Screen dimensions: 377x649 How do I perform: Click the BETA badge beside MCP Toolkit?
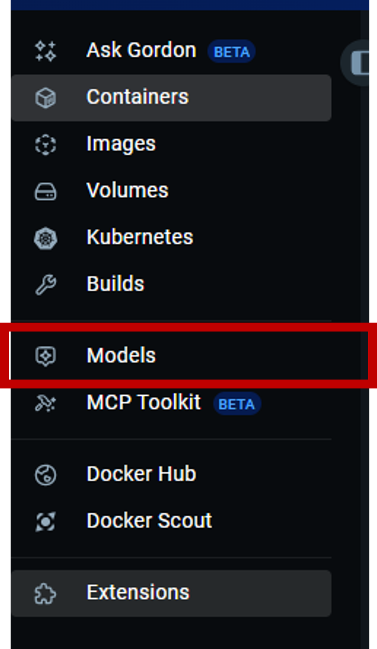click(237, 404)
